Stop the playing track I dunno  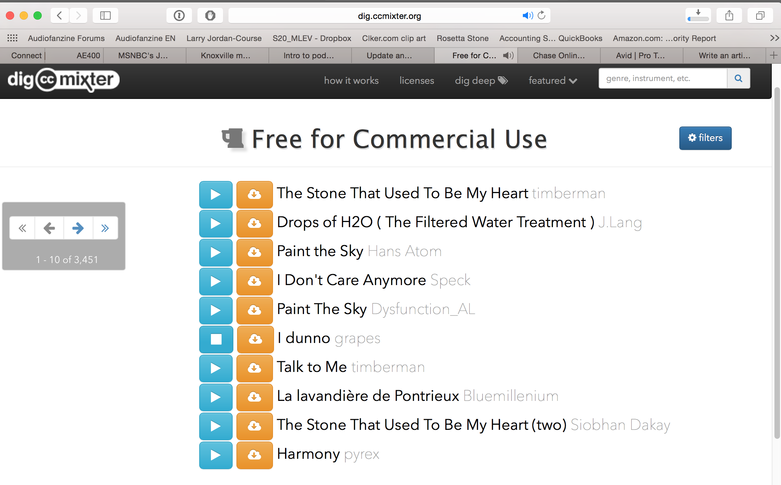click(216, 339)
